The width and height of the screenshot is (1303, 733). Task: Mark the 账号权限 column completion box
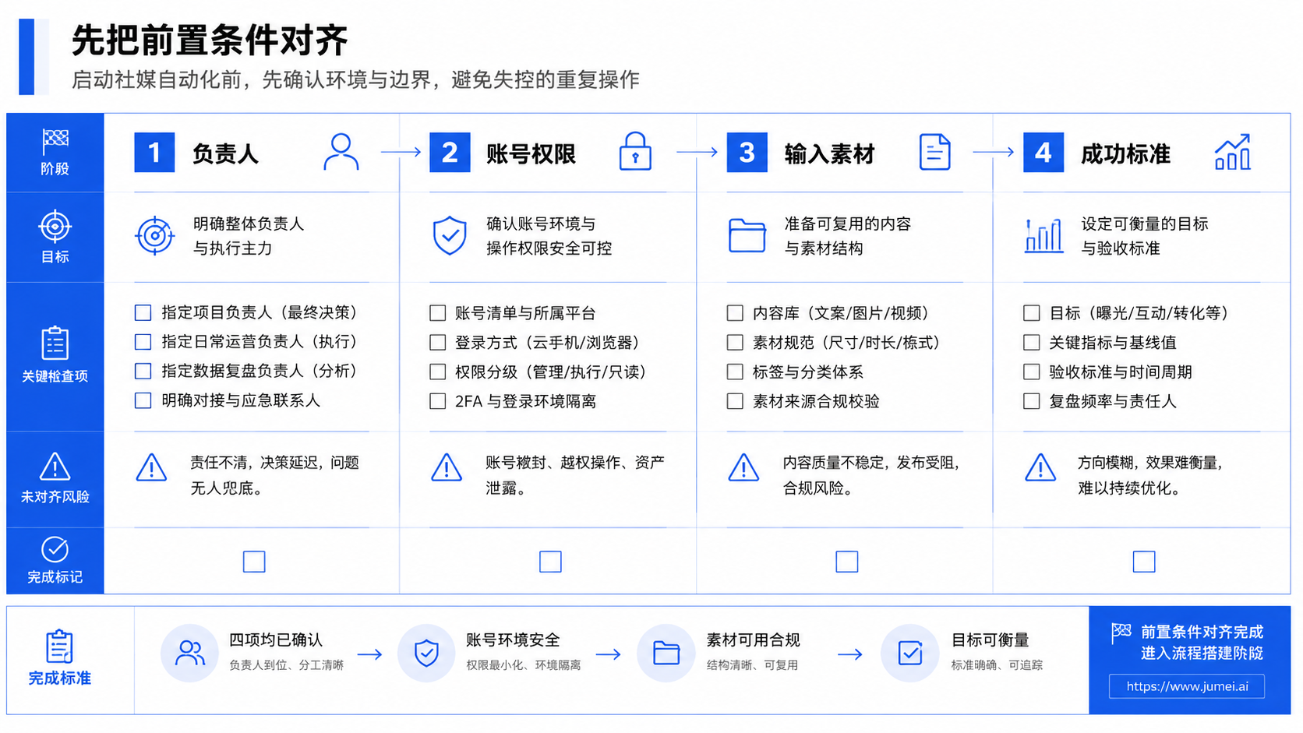pyautogui.click(x=550, y=562)
